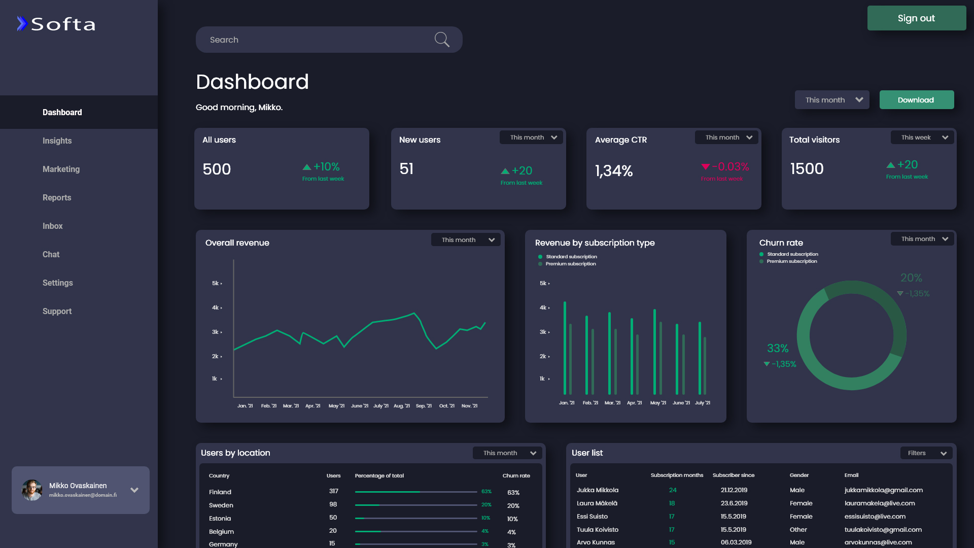974x548 pixels.
Task: Open This week dropdown in Total visitors
Action: pos(922,138)
